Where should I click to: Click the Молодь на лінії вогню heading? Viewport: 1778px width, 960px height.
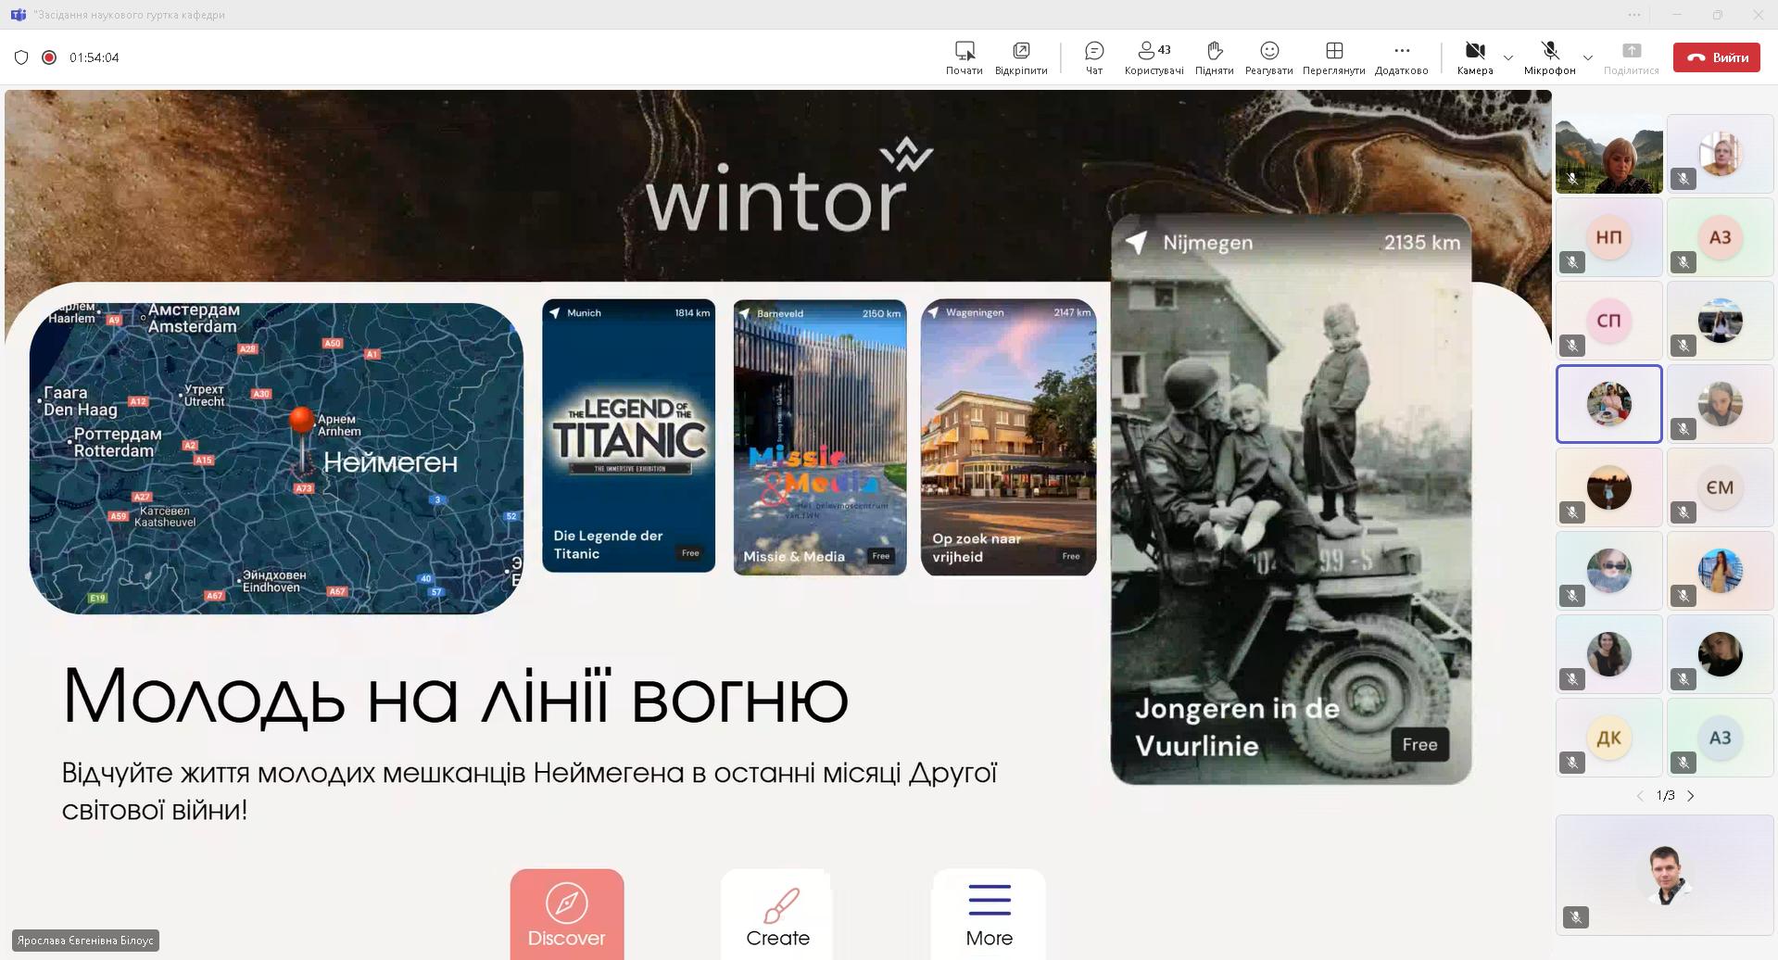click(455, 695)
